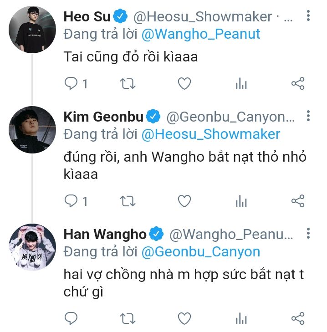The width and height of the screenshot is (327, 332).
Task: Like Heo Su's tweet
Action: pyautogui.click(x=184, y=83)
